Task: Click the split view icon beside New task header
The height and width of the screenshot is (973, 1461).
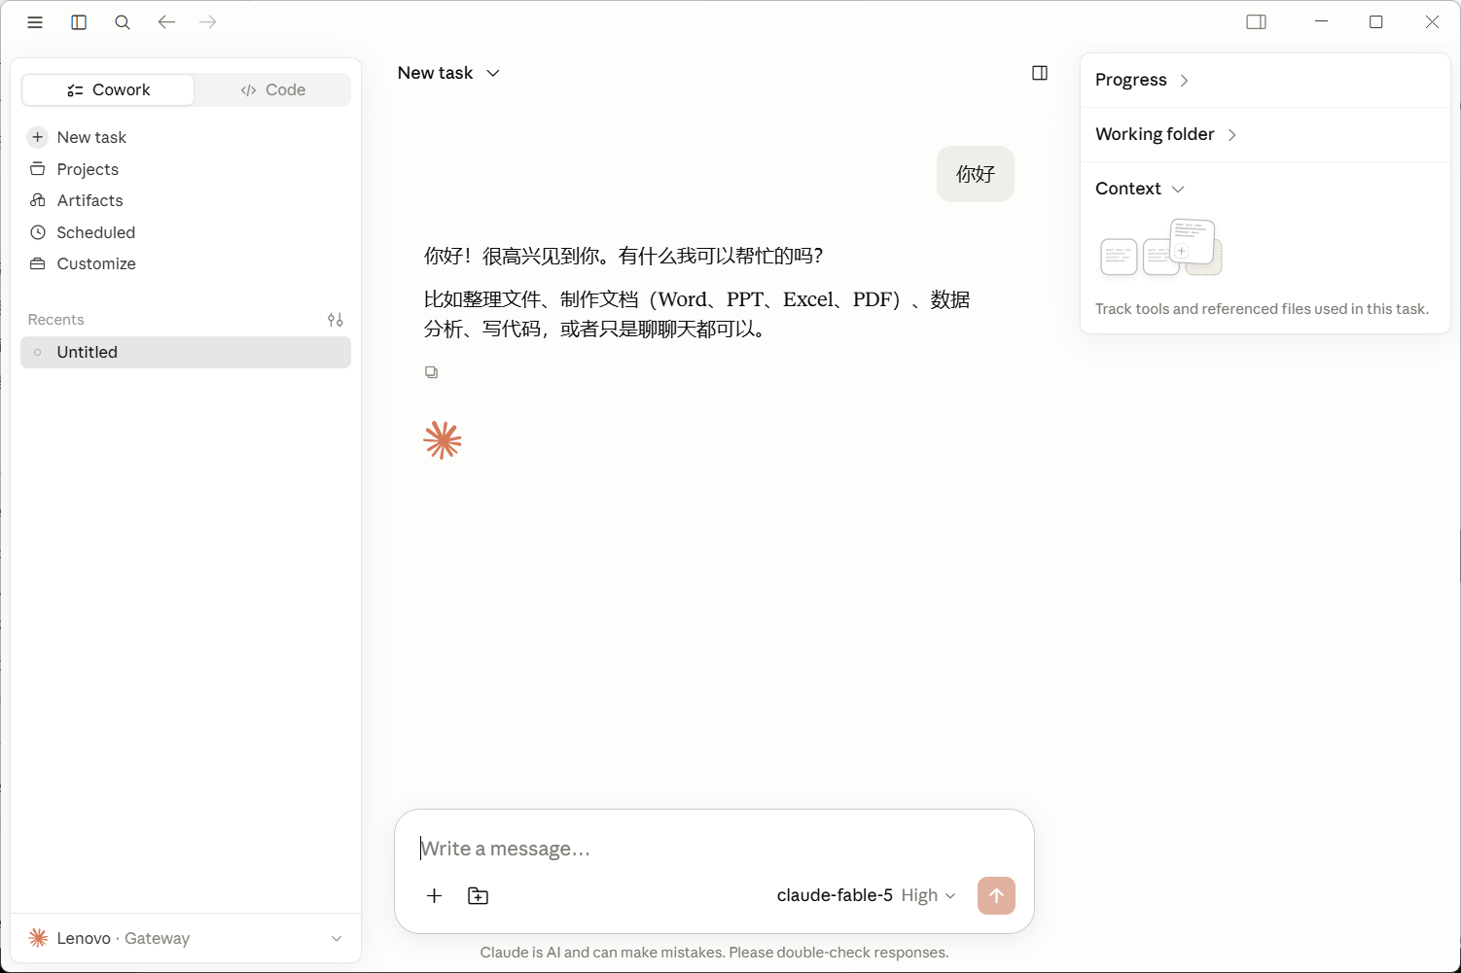Action: pyautogui.click(x=1040, y=73)
